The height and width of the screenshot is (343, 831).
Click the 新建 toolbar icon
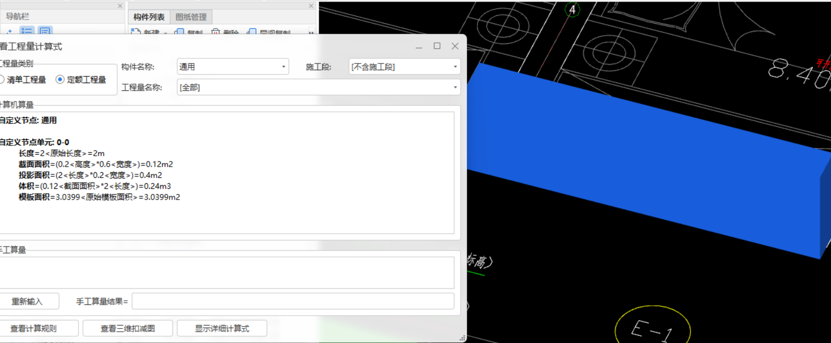136,32
